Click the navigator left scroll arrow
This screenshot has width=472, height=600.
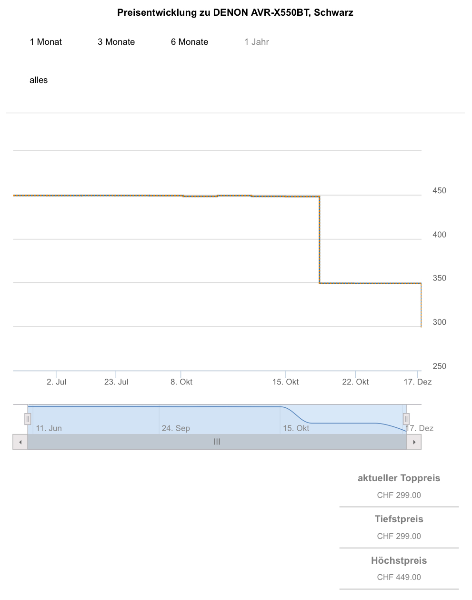click(20, 442)
